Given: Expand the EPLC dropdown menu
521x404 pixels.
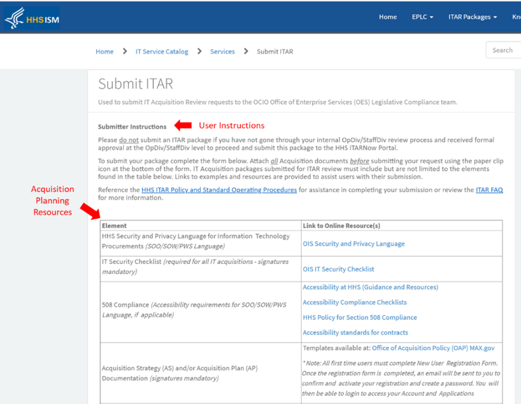Looking at the screenshot, I should pyautogui.click(x=422, y=17).
